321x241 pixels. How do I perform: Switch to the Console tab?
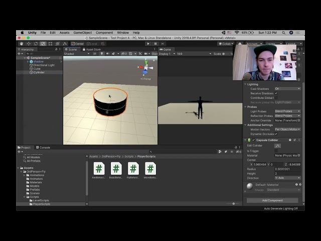43,147
